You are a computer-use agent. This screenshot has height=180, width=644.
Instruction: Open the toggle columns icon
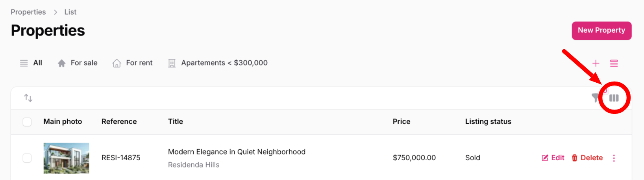click(x=614, y=98)
